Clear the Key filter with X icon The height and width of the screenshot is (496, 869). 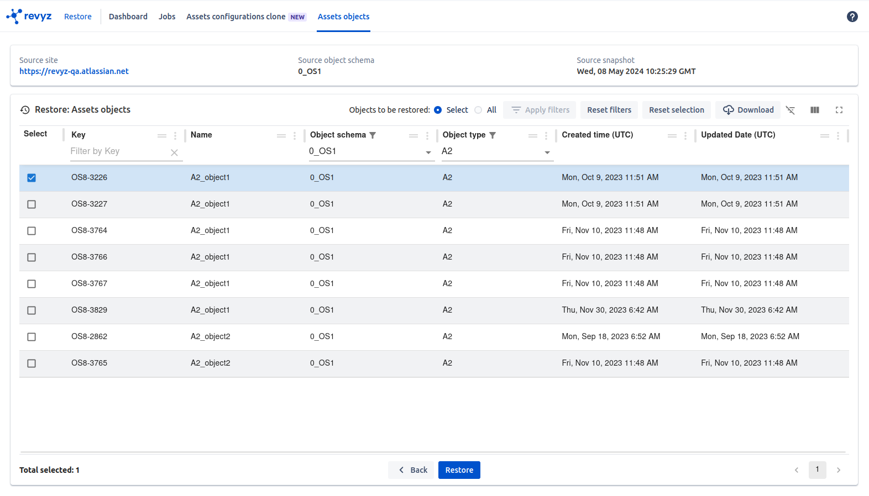click(174, 152)
